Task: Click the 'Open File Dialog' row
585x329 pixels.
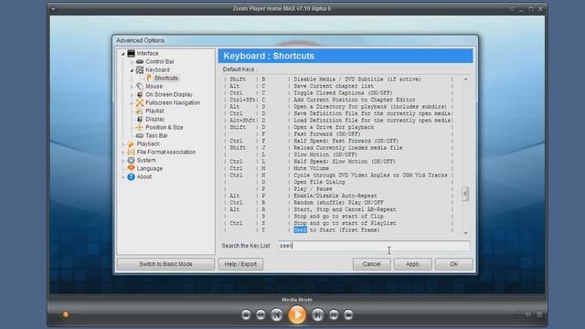Action: [x=338, y=182]
